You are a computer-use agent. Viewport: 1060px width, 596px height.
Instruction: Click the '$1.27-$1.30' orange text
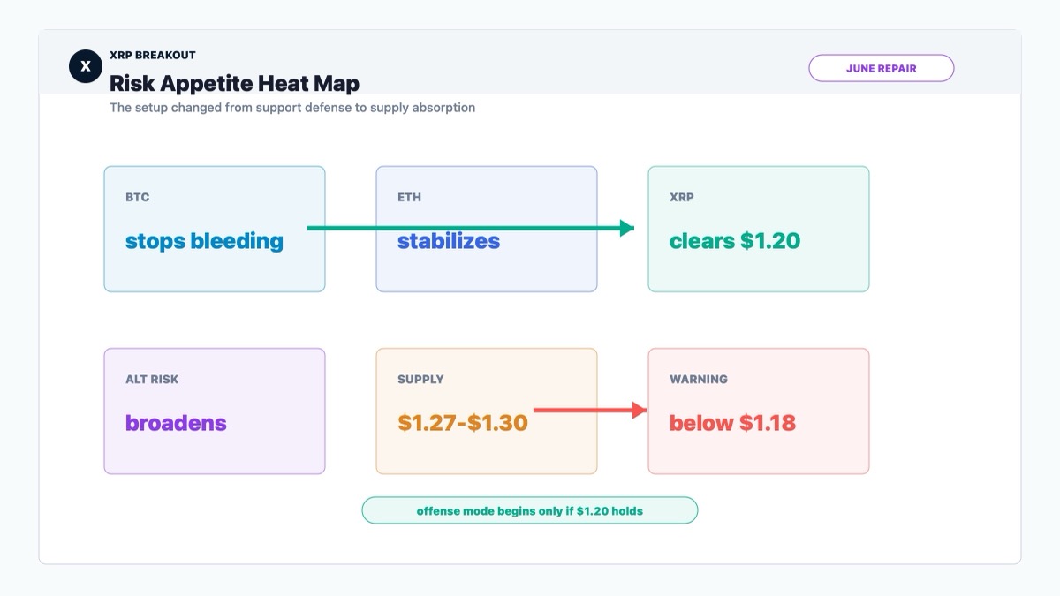tap(463, 423)
